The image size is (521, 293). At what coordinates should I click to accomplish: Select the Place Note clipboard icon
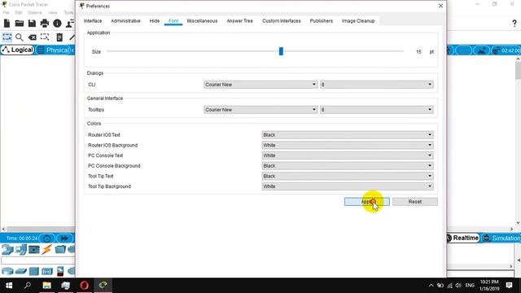click(59, 37)
